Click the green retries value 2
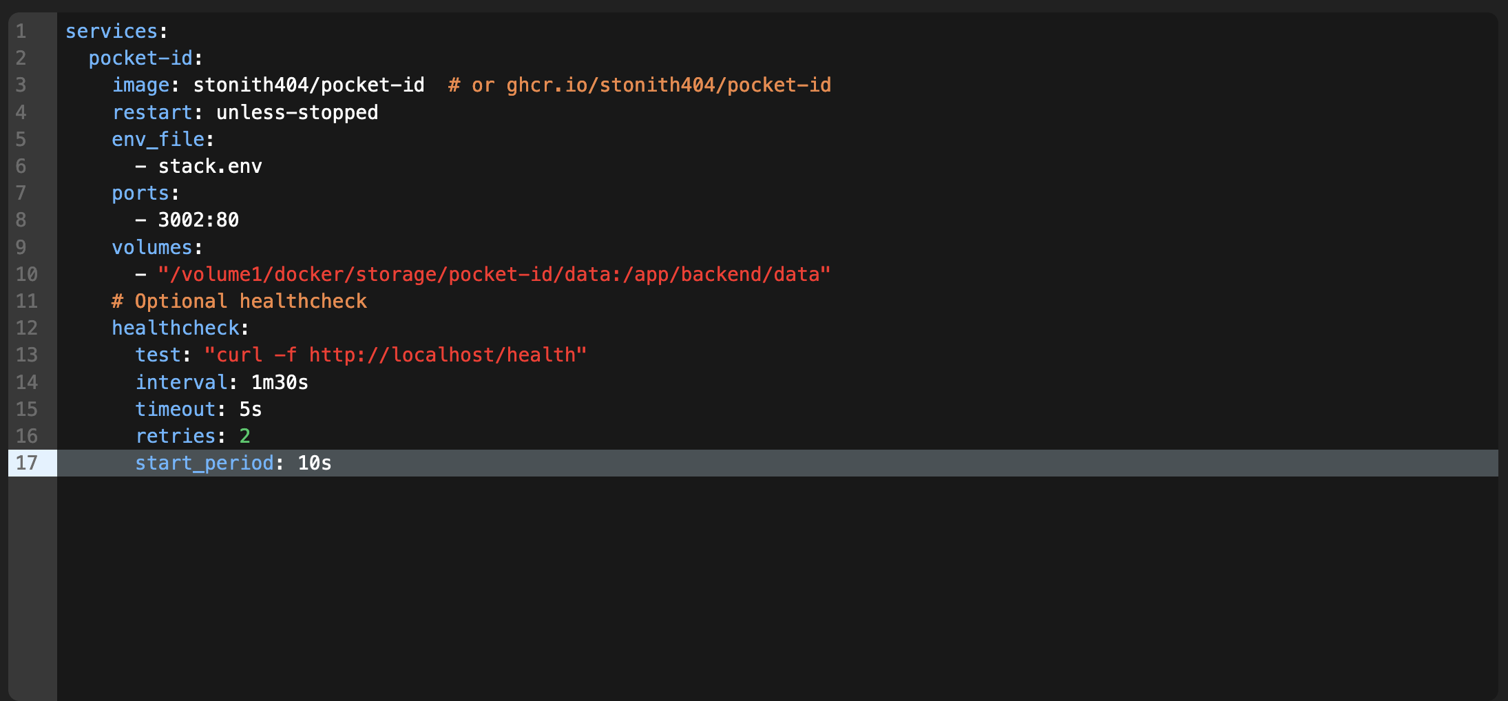The height and width of the screenshot is (701, 1508). 245,436
